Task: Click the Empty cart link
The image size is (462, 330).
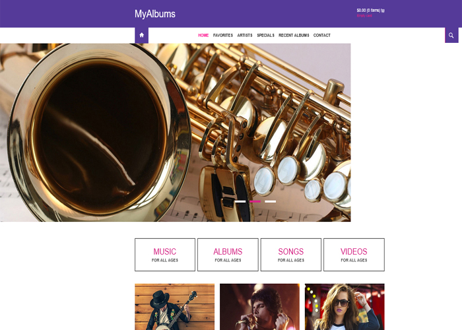Action: click(364, 16)
